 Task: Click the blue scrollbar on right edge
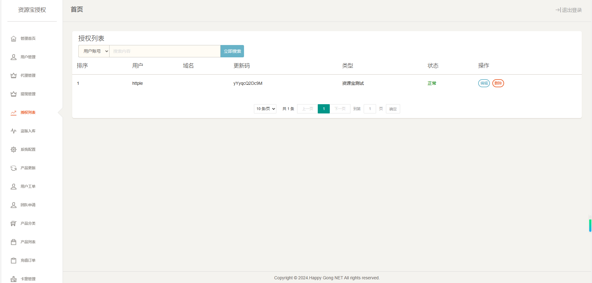pyautogui.click(x=590, y=225)
